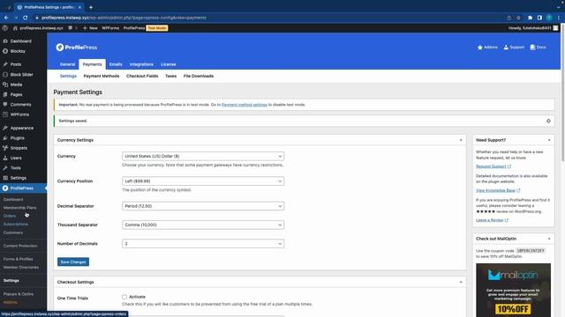Collapse the Currency Settings panel
Image resolution: width=565 pixels, height=317 pixels.
point(461,140)
